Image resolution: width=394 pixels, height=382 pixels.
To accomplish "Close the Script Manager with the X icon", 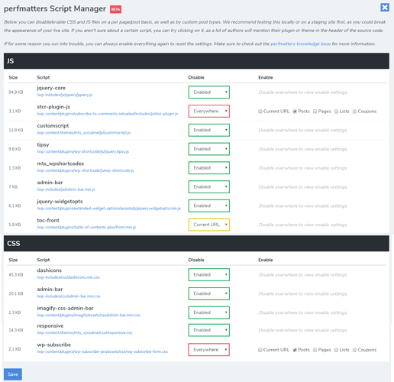I will tap(385, 8).
